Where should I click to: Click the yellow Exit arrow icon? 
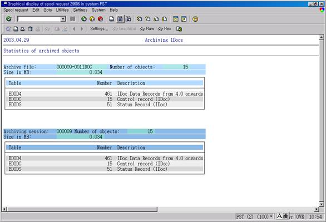tap(92, 19)
